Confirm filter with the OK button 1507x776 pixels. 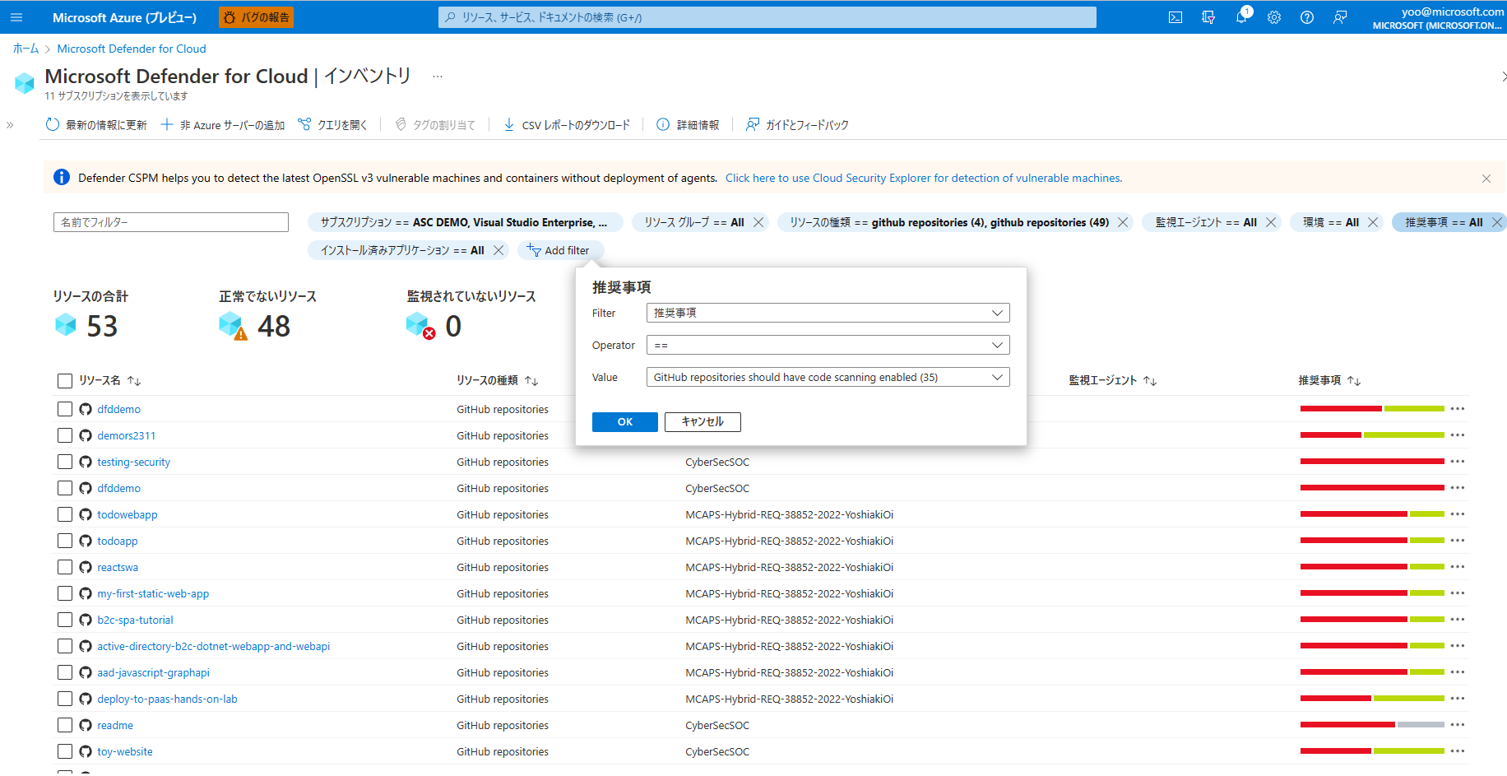[x=624, y=421]
